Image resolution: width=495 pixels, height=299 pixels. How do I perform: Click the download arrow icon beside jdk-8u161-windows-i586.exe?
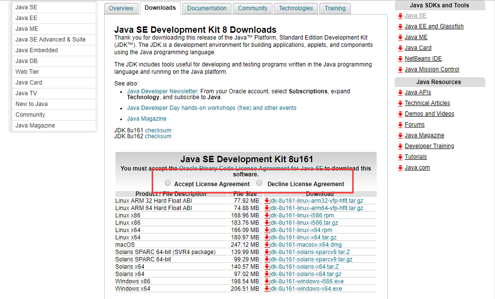pos(267,281)
